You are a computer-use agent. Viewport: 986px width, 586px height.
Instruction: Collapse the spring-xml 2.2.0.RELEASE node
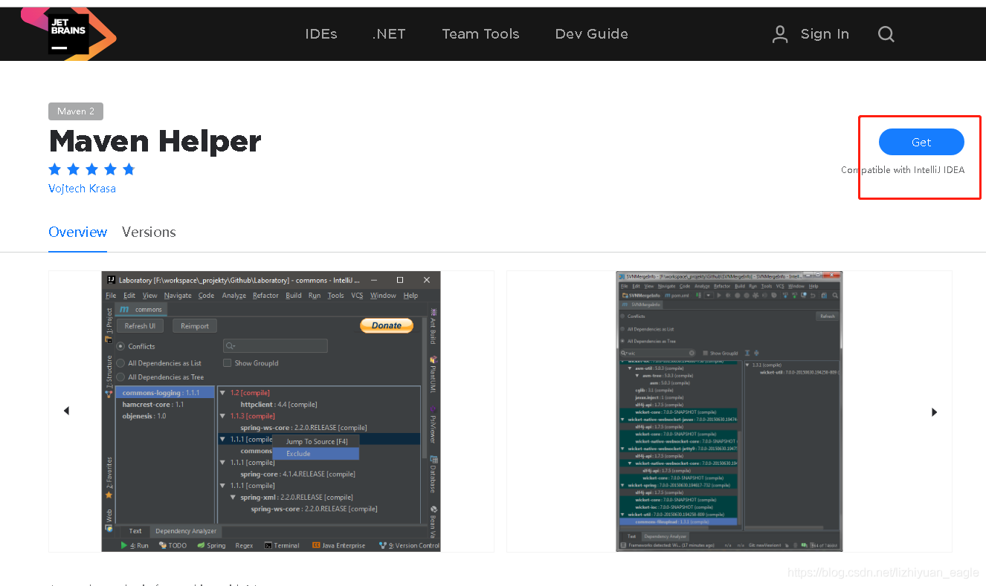coord(233,496)
